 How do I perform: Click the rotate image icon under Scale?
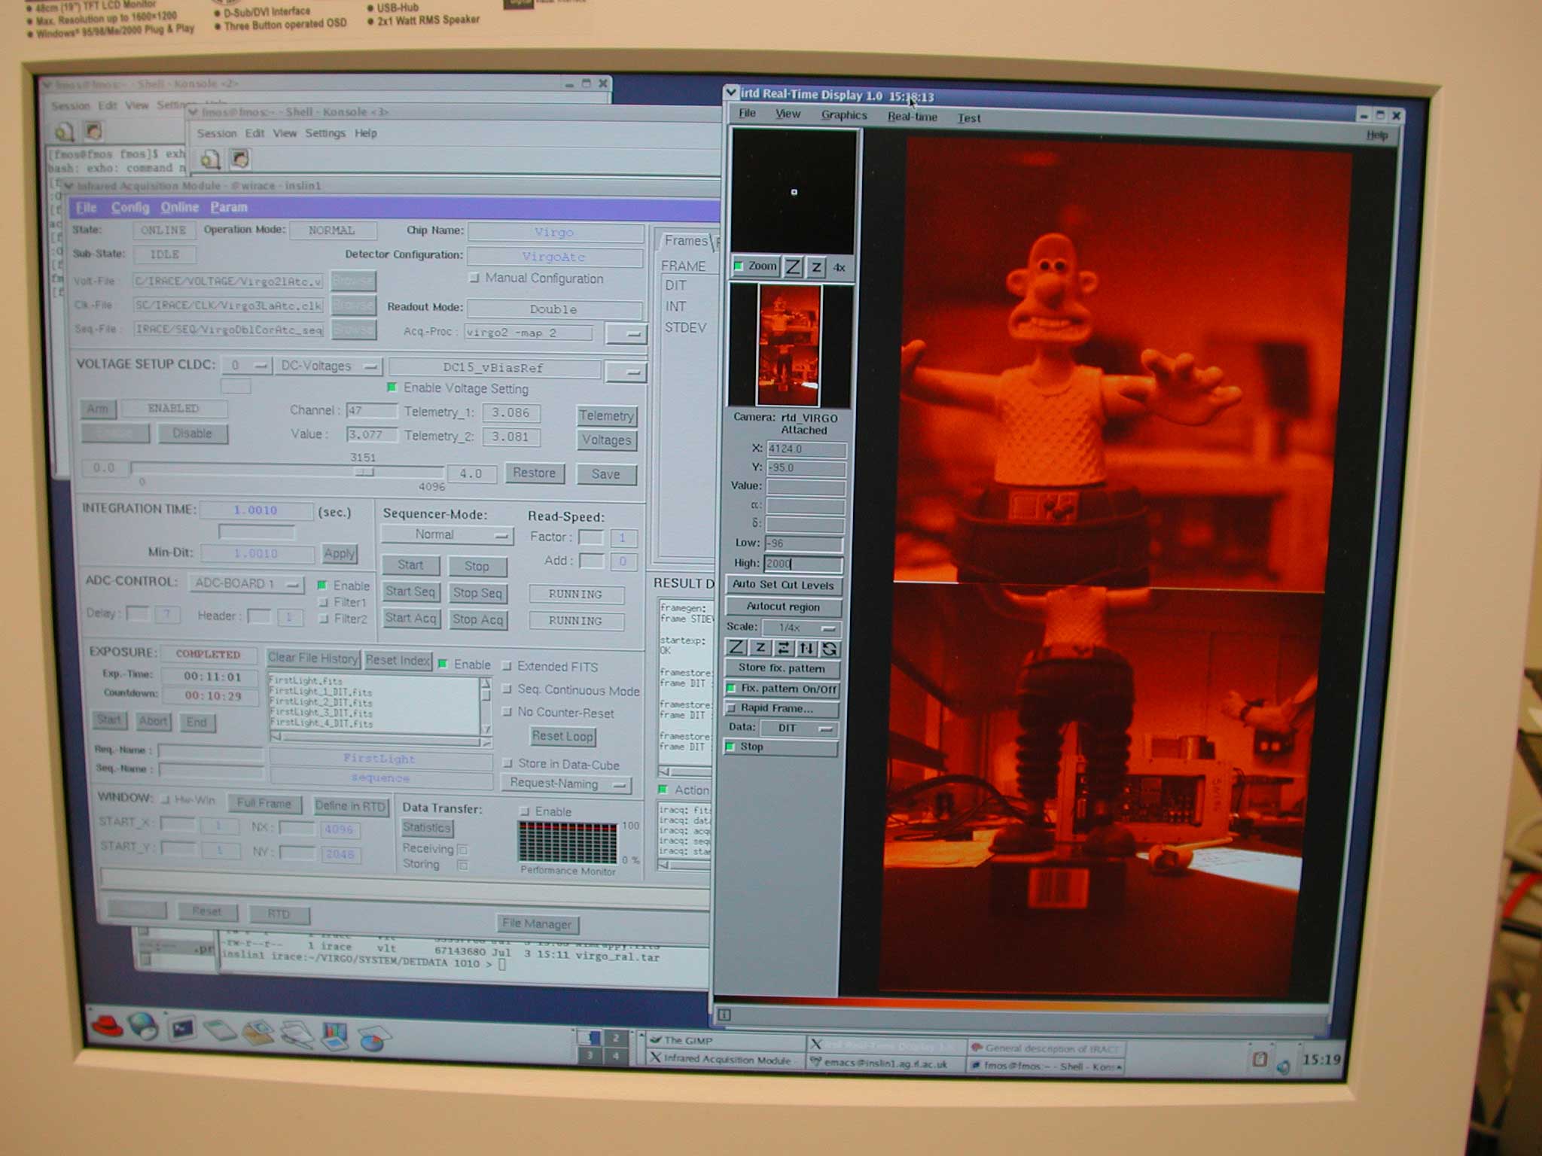point(829,649)
